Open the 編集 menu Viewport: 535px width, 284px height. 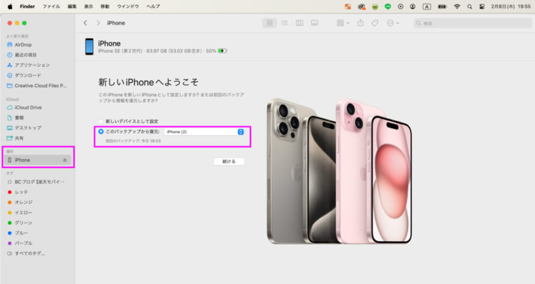72,6
